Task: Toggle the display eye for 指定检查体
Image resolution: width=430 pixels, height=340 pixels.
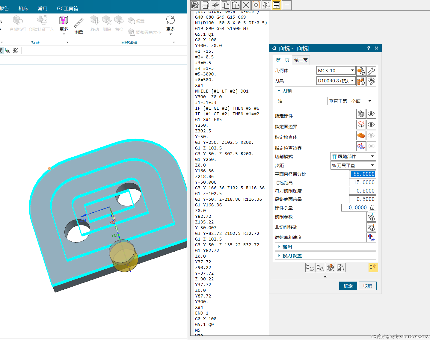Action: [x=371, y=135]
